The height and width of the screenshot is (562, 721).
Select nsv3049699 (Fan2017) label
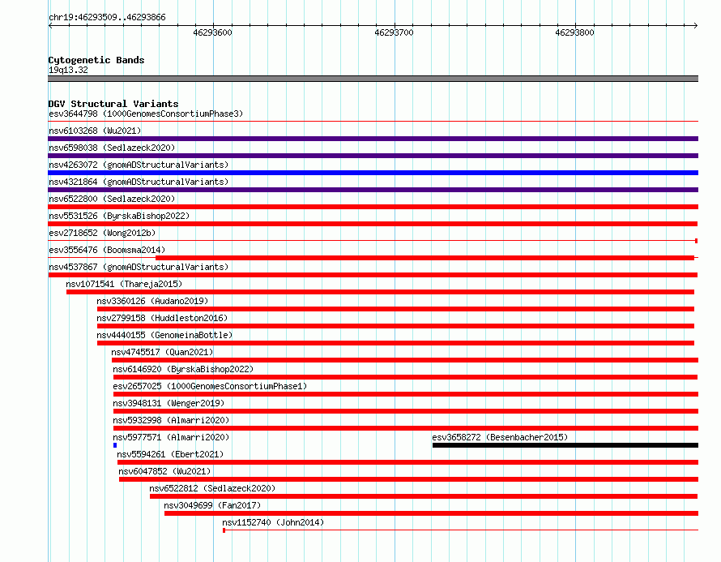[x=212, y=505]
